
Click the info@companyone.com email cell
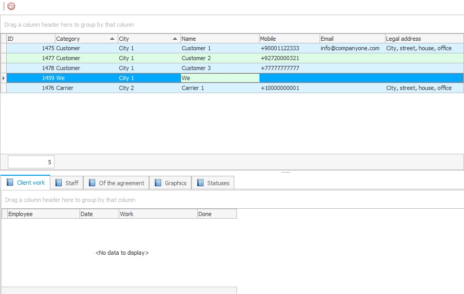[x=350, y=48]
